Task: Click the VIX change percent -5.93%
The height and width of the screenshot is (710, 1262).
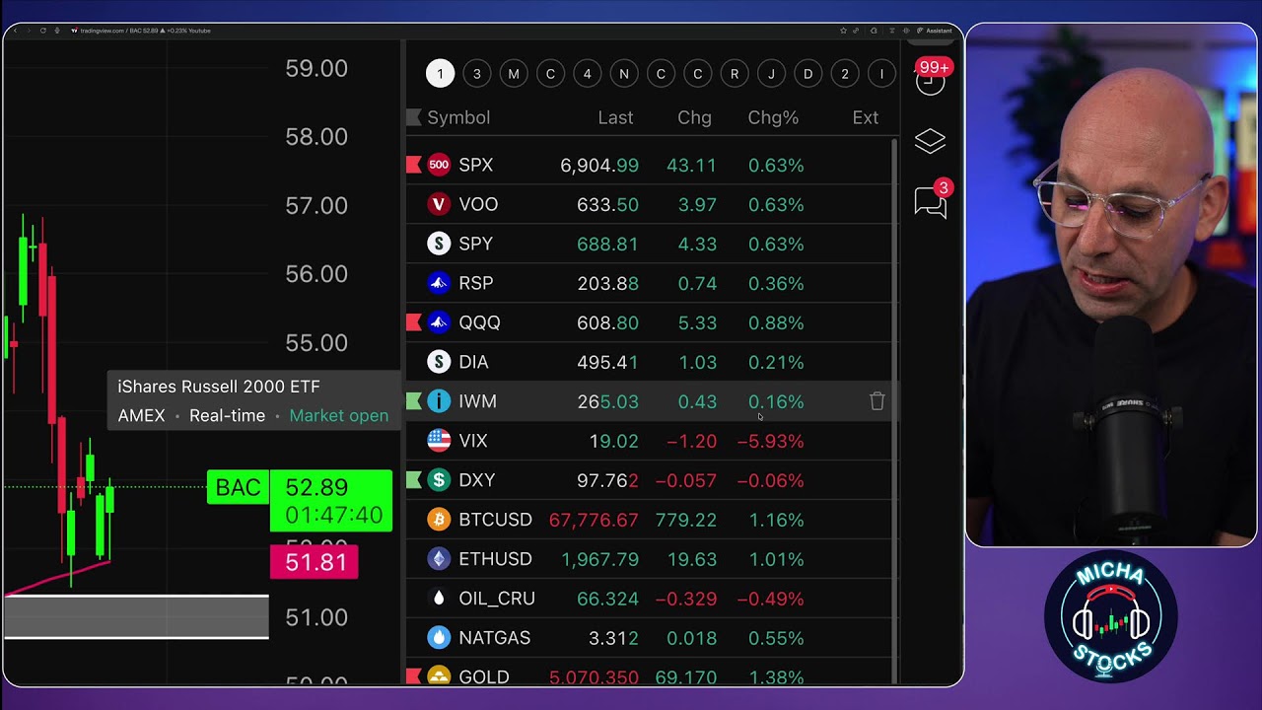Action: coord(770,441)
